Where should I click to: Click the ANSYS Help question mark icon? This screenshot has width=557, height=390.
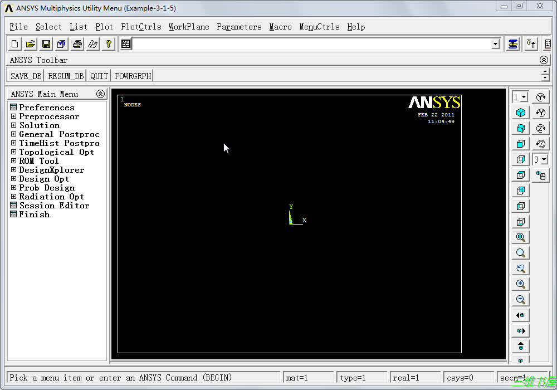coord(108,44)
